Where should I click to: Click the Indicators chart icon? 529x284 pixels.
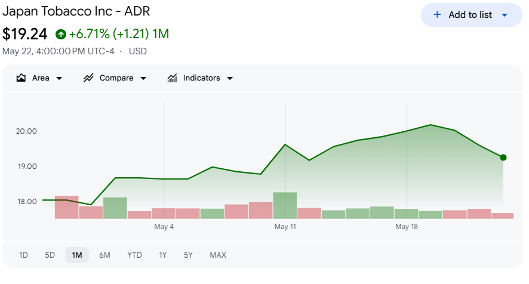click(x=172, y=78)
